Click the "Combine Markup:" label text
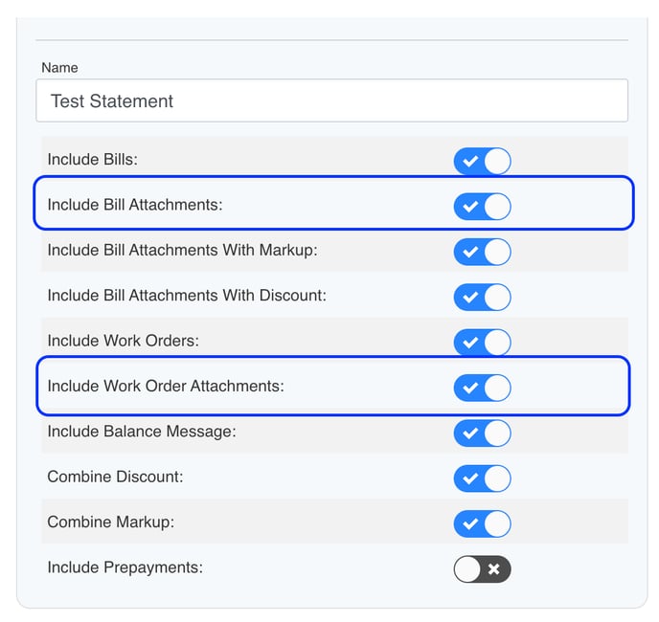 [x=110, y=522]
